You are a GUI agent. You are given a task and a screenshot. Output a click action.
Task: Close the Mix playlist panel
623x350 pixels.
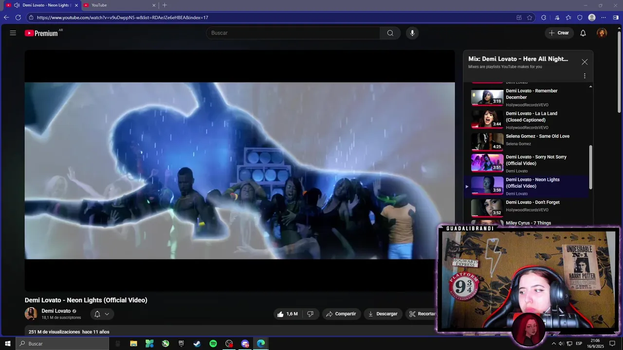(x=585, y=62)
